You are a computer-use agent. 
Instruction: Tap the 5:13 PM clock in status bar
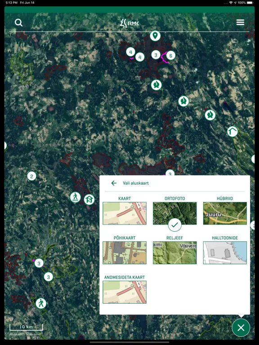(x=11, y=3)
